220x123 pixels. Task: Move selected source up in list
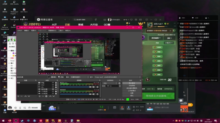(x=50, y=96)
